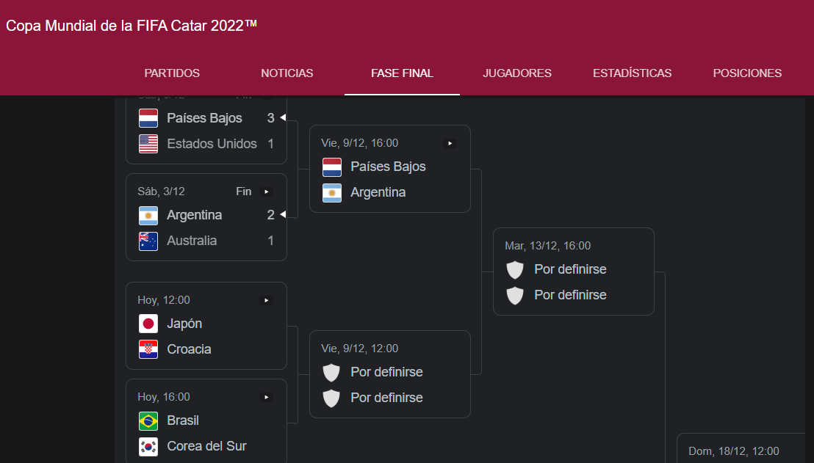This screenshot has width=814, height=463.
Task: Play video for Brasil vs Corea del Sur
Action: click(267, 397)
